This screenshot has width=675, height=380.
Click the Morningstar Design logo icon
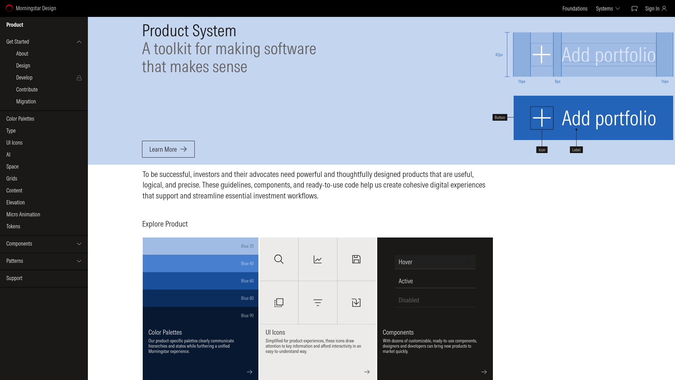[x=9, y=8]
